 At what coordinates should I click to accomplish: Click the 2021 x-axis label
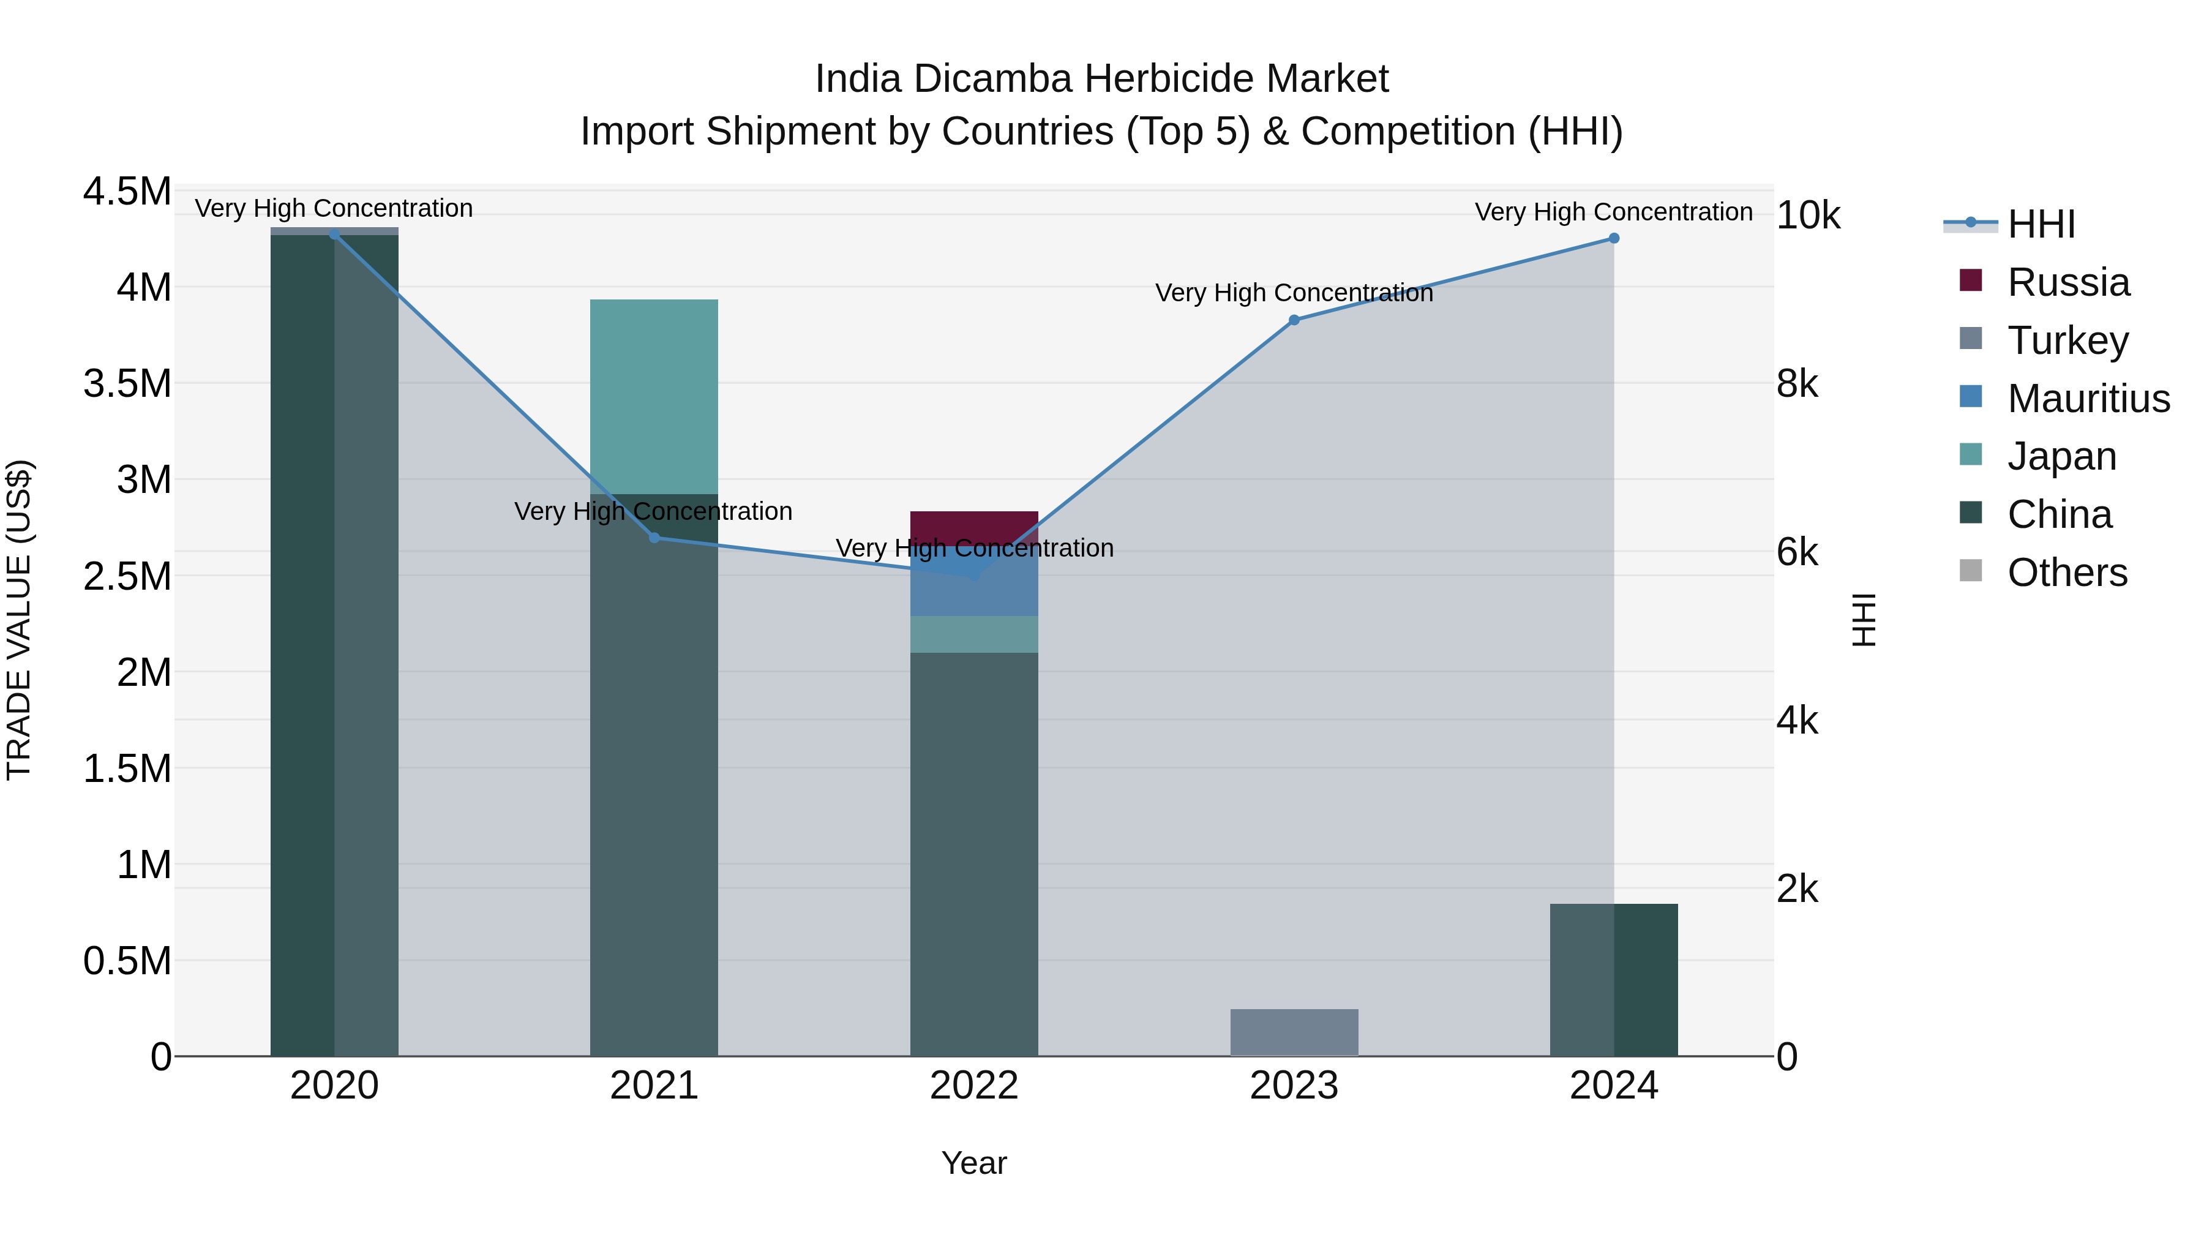coord(654,1086)
